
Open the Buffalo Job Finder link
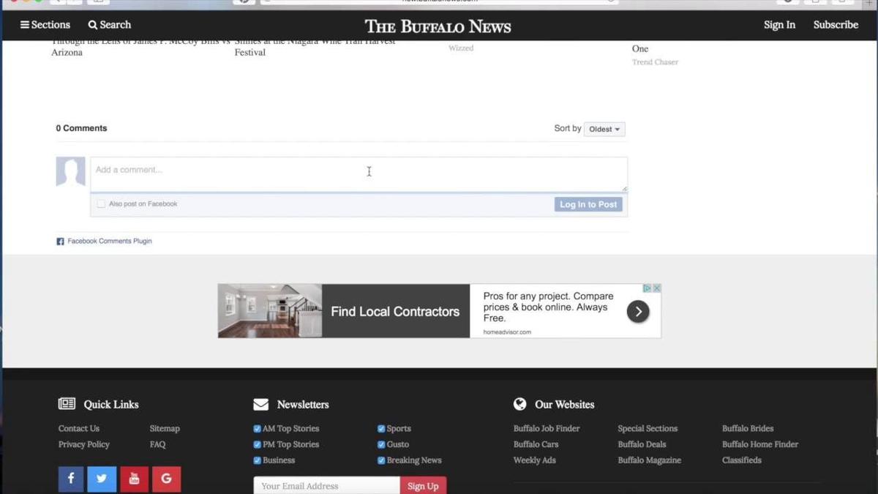pos(547,429)
